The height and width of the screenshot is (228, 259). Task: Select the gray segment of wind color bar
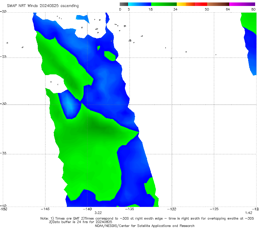tap(124, 4)
